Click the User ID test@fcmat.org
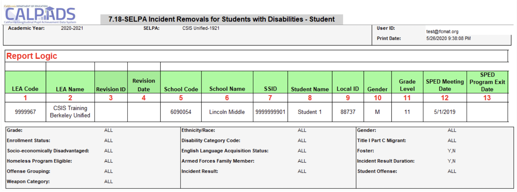The width and height of the screenshot is (517, 192). coord(442,32)
